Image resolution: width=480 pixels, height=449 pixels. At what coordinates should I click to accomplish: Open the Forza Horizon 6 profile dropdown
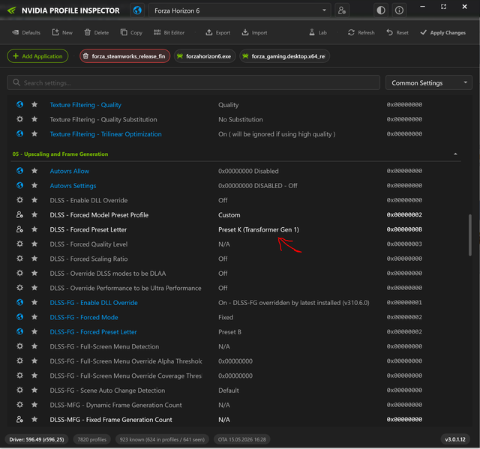coord(239,10)
